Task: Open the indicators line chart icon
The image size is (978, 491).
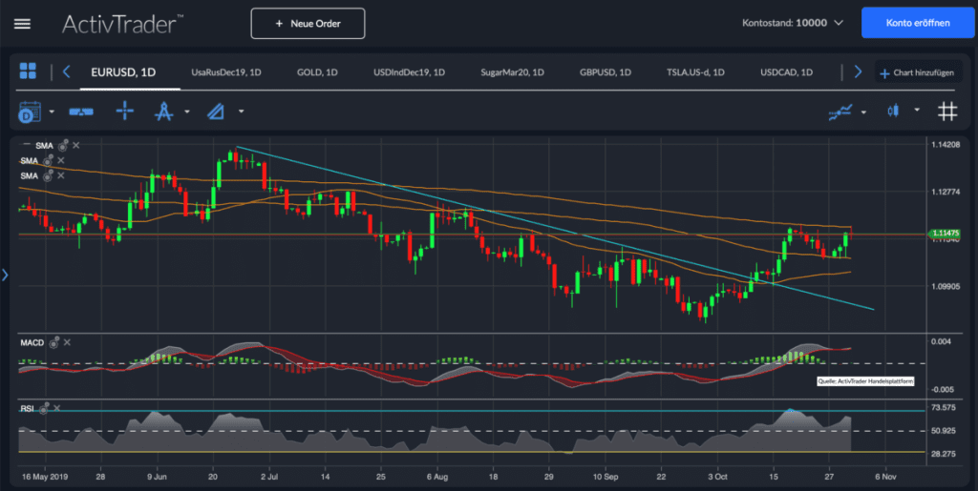Action: tap(840, 112)
